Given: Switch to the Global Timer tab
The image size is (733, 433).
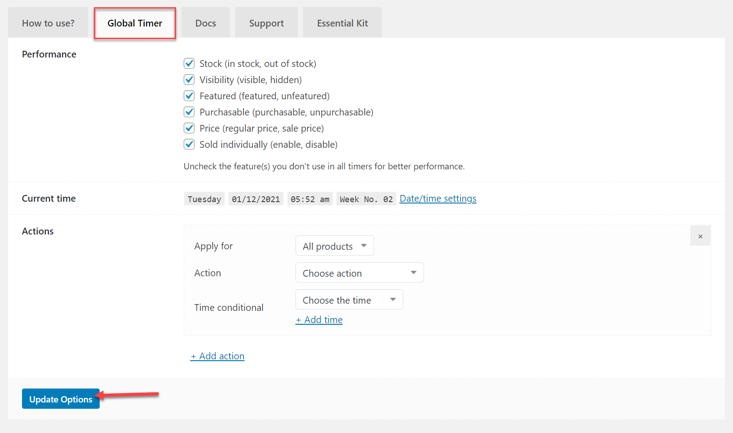Looking at the screenshot, I should (134, 23).
